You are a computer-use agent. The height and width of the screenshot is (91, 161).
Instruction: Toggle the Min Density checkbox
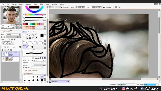32,67
